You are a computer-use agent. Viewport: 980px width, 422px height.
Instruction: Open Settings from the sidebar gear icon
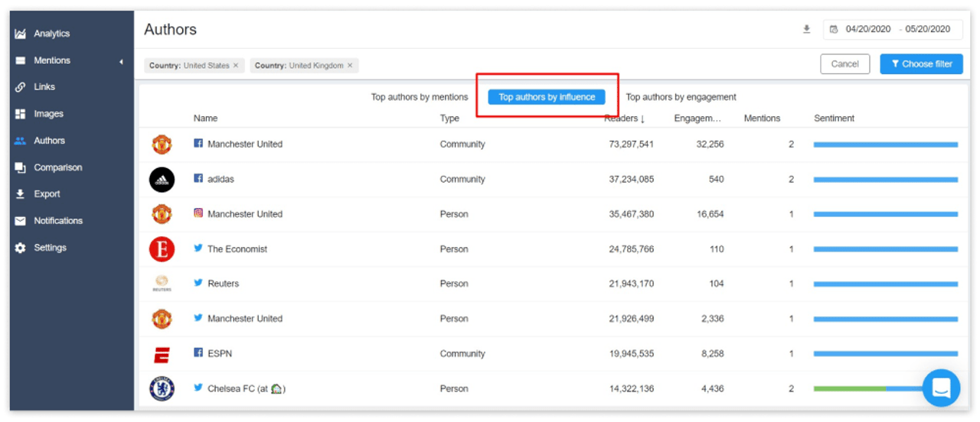point(20,248)
